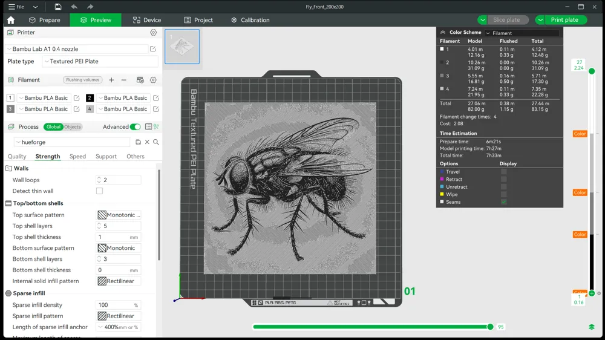Open the Print plate dropdown arrow

point(540,20)
